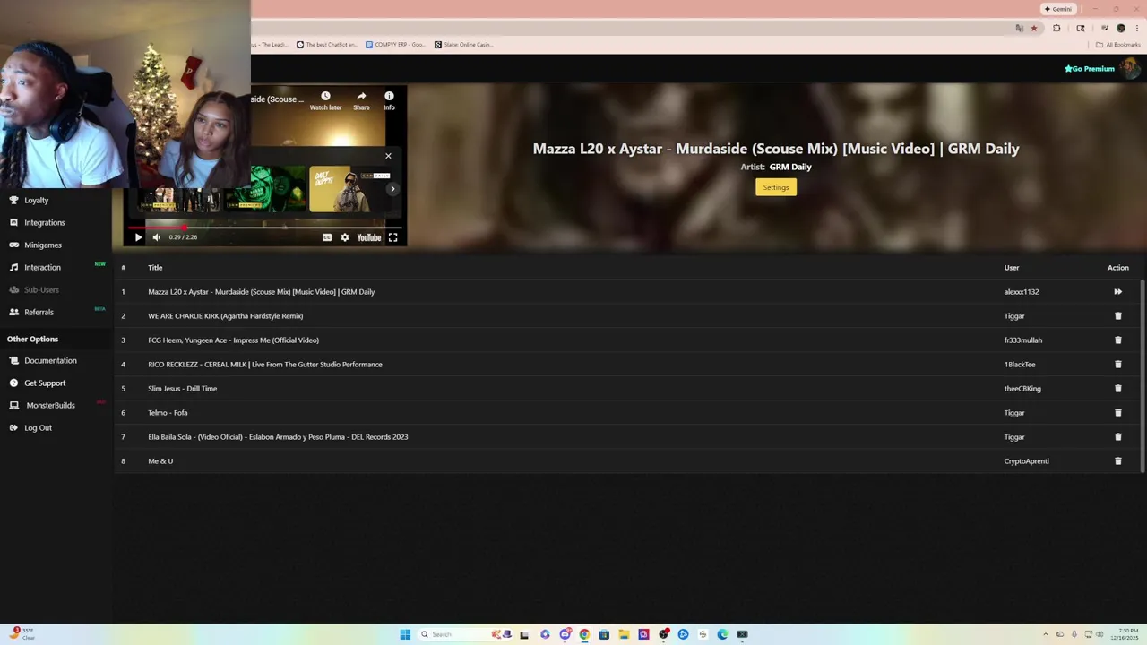Click Go Premium in the header

(x=1090, y=69)
